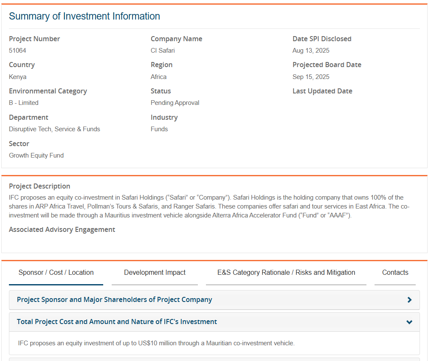
Task: Click projected board date Sep 15, 2025
Action: coord(311,77)
